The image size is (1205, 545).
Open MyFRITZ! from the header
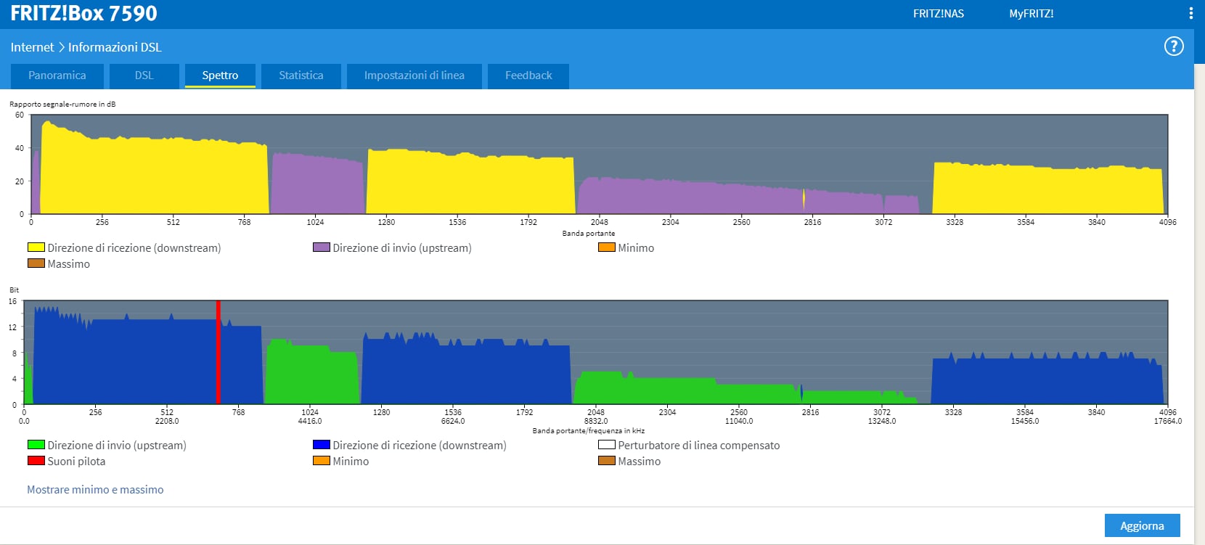pyautogui.click(x=1031, y=14)
